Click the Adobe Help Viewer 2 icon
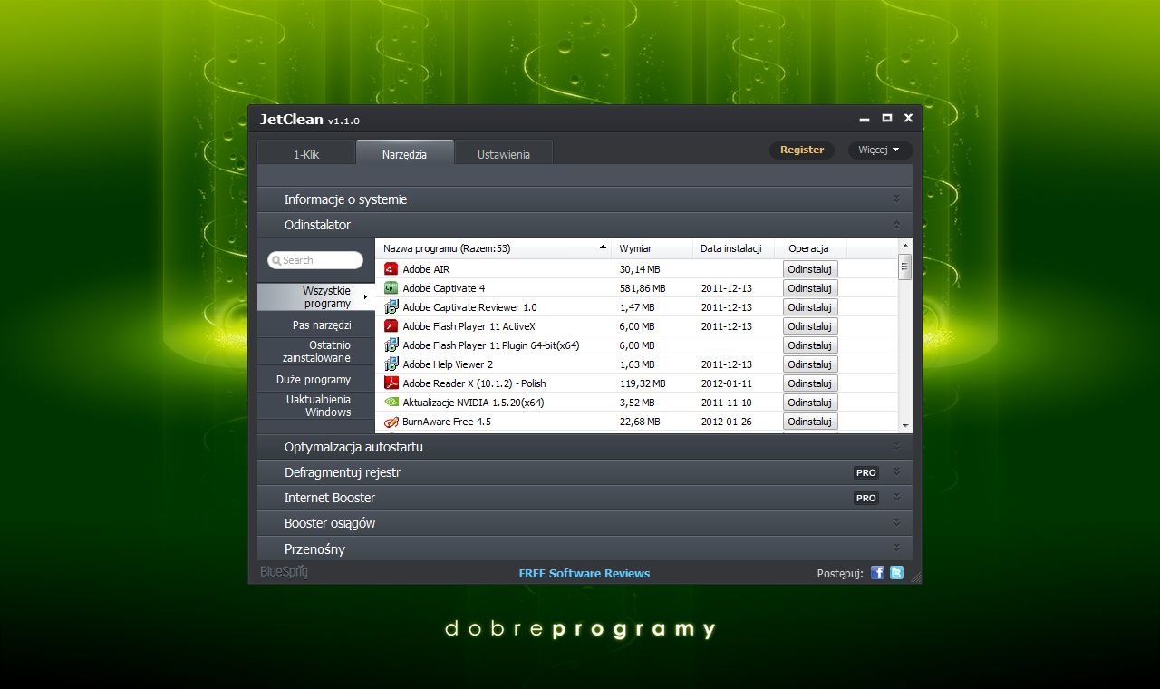1160x689 pixels. pyautogui.click(x=391, y=364)
